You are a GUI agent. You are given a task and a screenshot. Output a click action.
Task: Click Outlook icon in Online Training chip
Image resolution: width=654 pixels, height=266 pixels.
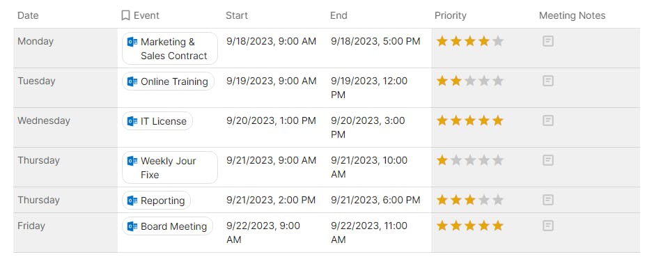[132, 81]
